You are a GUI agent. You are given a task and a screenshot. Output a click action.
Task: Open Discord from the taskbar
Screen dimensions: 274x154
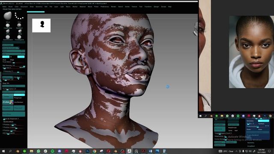(60, 151)
